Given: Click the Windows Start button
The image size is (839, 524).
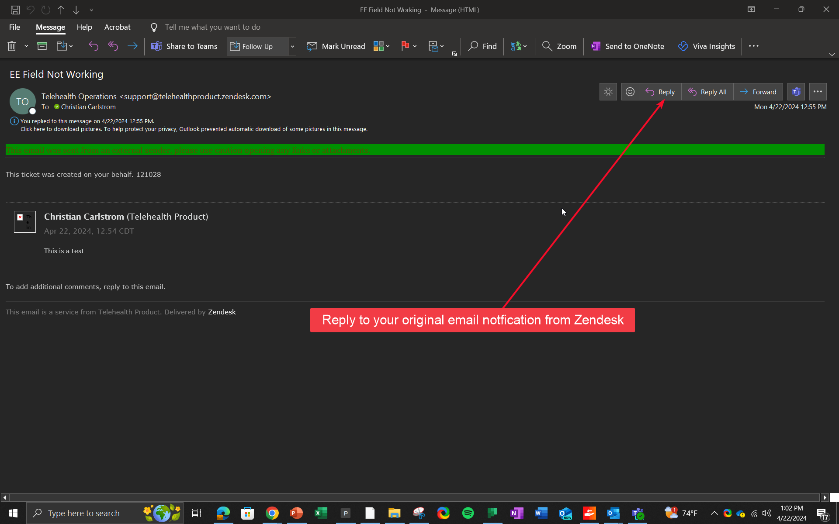Looking at the screenshot, I should tap(13, 513).
